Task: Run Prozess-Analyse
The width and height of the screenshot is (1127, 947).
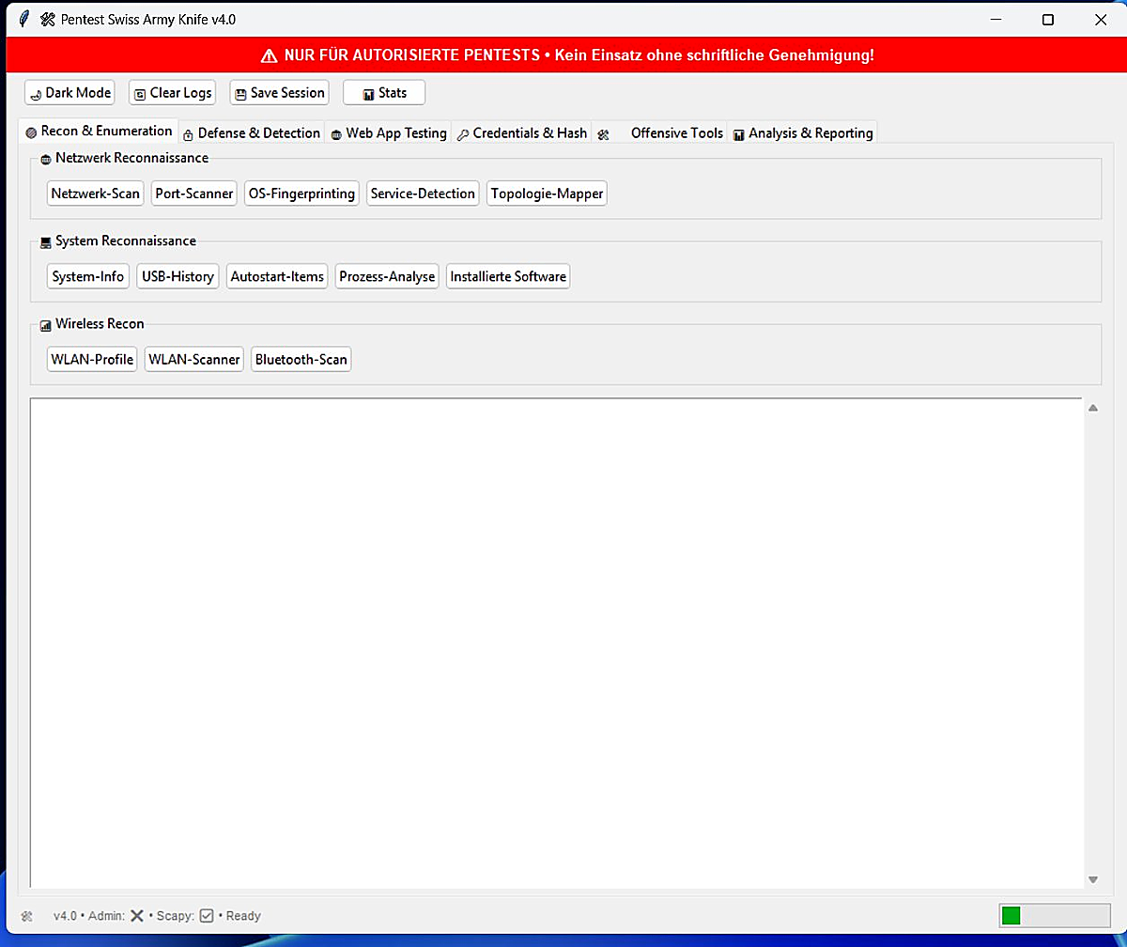Action: (x=387, y=276)
